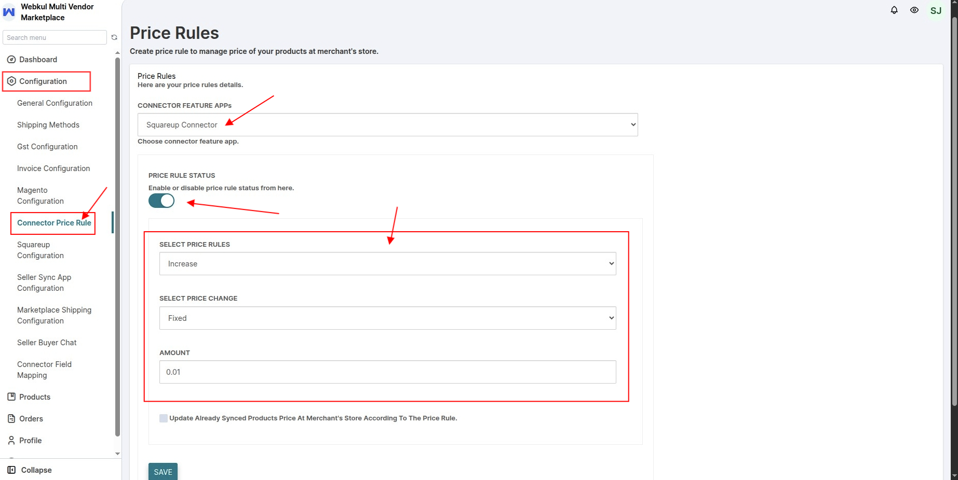Open the Connector Feature Apps dropdown
This screenshot has height=480, width=958.
(388, 125)
